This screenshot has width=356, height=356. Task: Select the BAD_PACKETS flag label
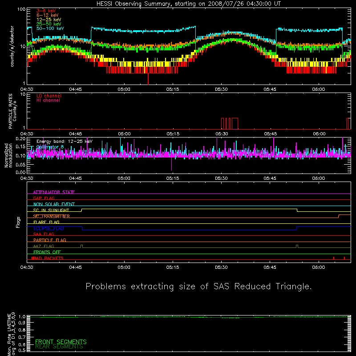point(48,258)
